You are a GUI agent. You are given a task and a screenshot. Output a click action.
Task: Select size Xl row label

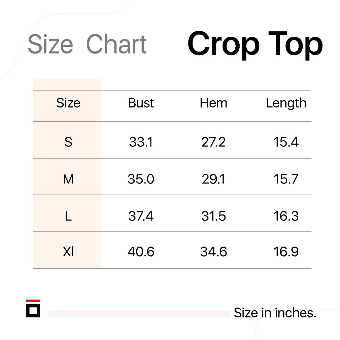[68, 251]
